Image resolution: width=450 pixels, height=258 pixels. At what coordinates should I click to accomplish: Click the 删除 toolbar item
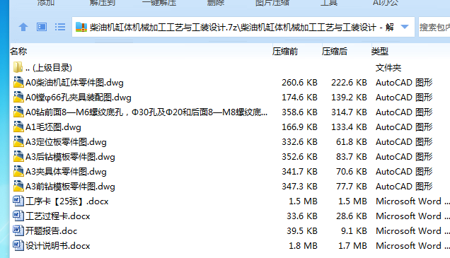(x=216, y=3)
